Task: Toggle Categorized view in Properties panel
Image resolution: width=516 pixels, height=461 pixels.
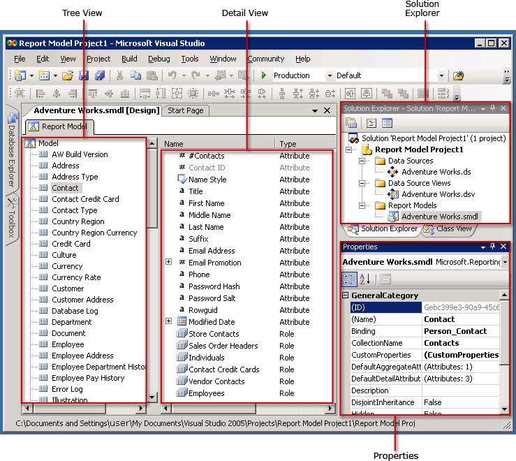Action: click(349, 279)
